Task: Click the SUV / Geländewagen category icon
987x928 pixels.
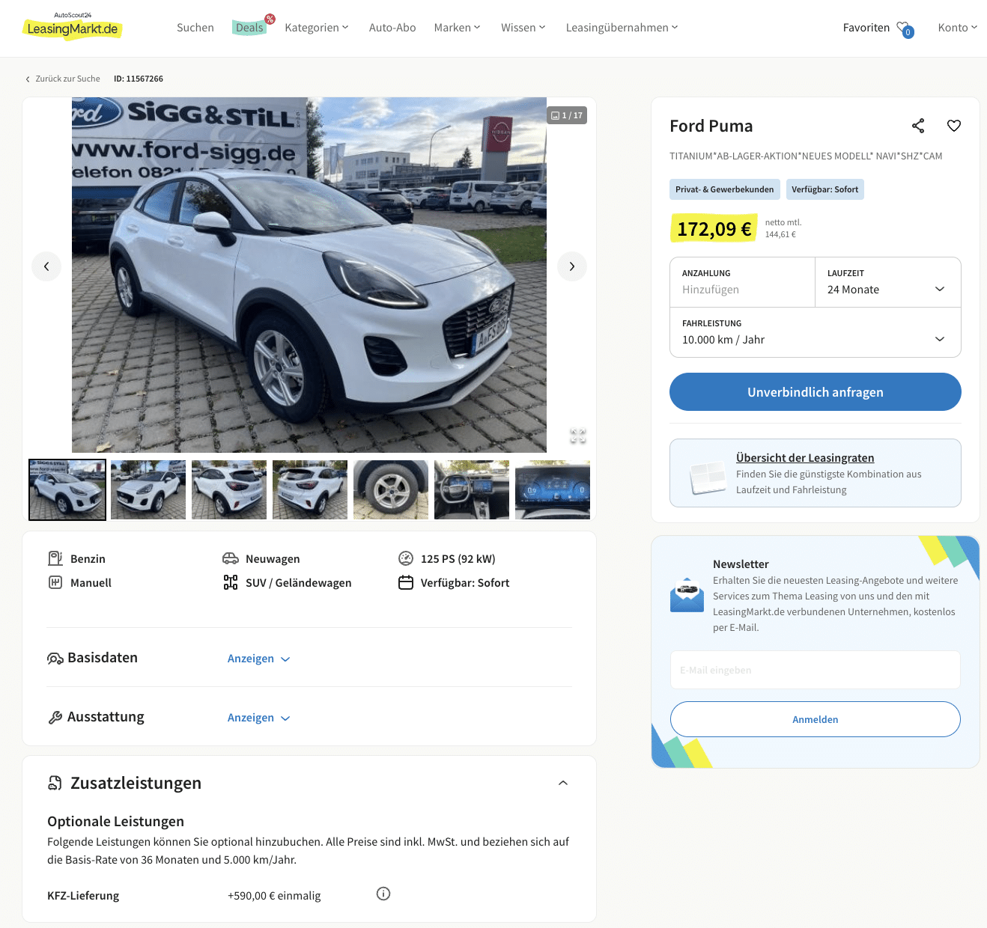Action: coord(231,582)
